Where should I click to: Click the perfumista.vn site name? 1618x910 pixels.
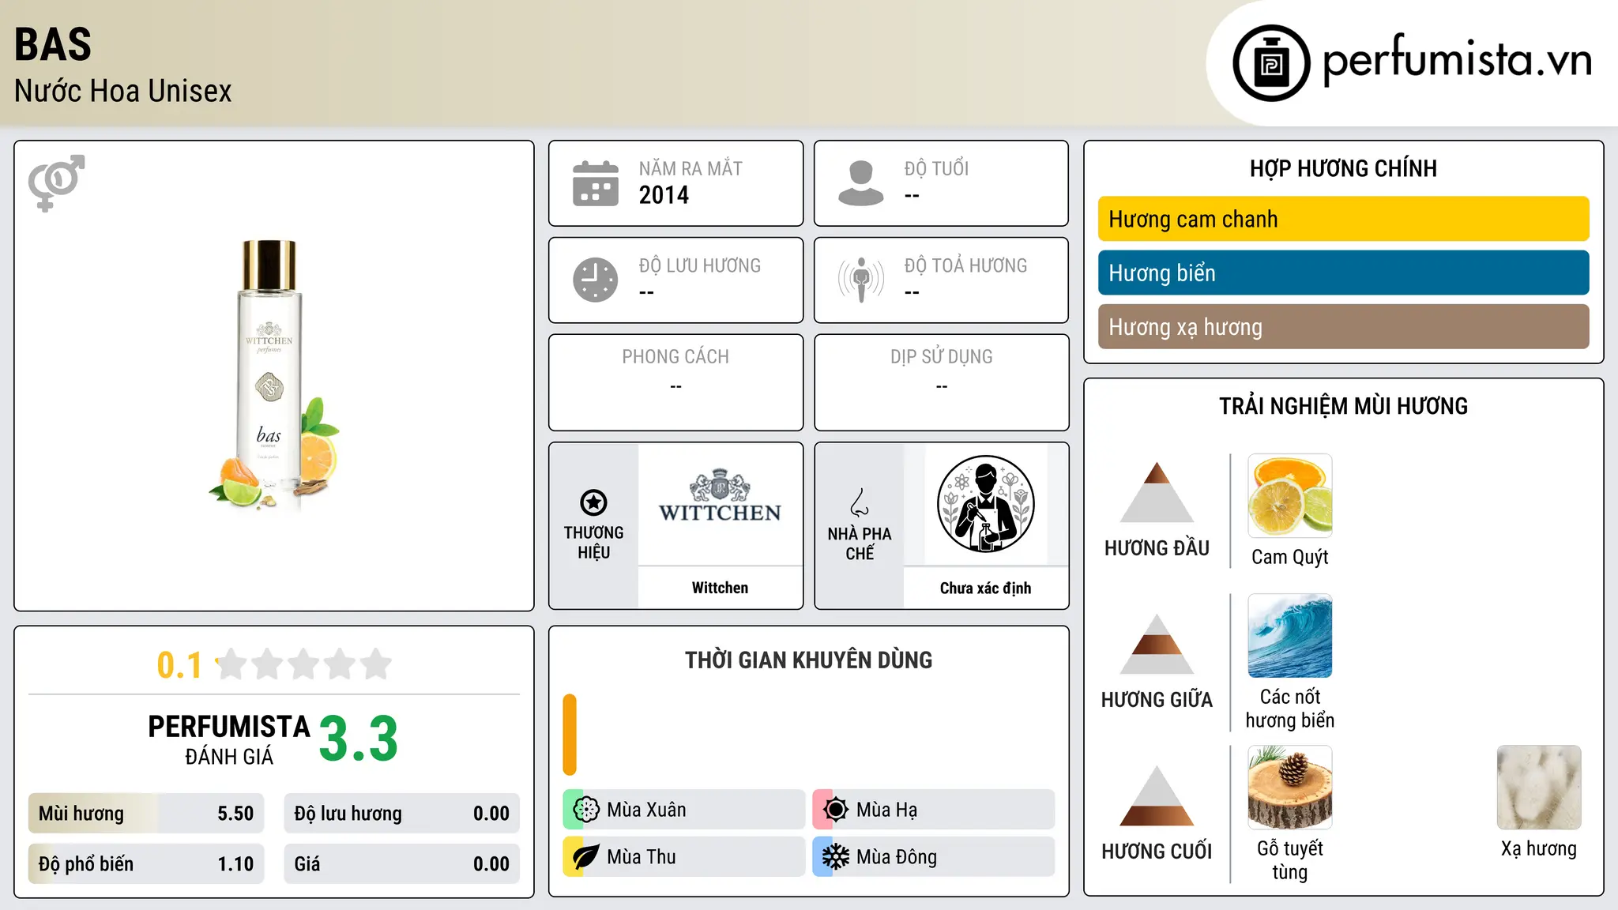1457,60
